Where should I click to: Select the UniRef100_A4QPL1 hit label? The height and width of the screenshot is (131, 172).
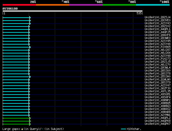point(157,29)
